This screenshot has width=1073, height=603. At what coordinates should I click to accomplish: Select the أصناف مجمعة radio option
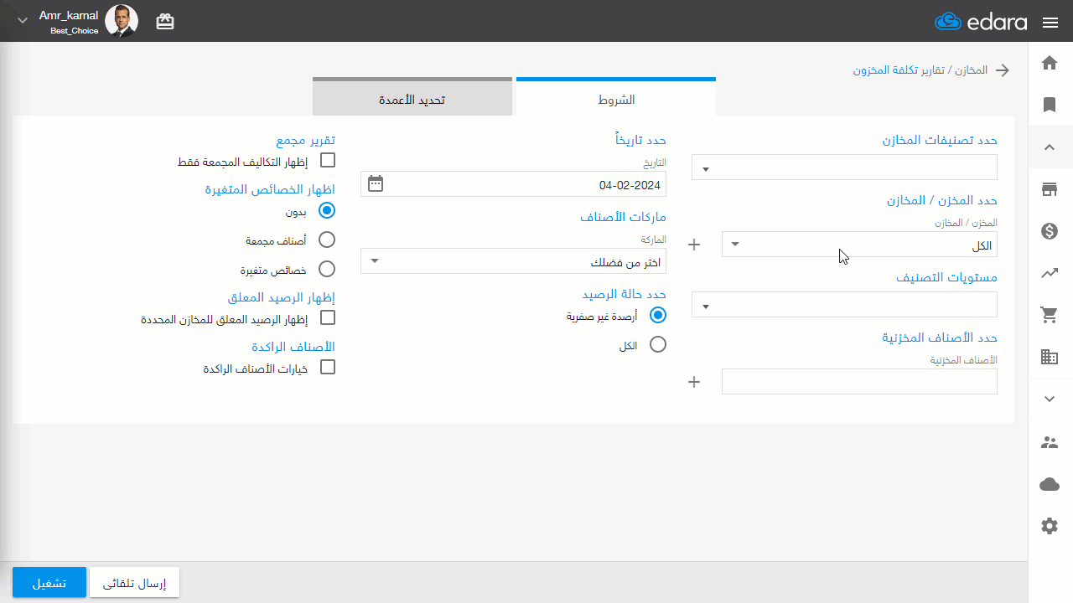327,240
